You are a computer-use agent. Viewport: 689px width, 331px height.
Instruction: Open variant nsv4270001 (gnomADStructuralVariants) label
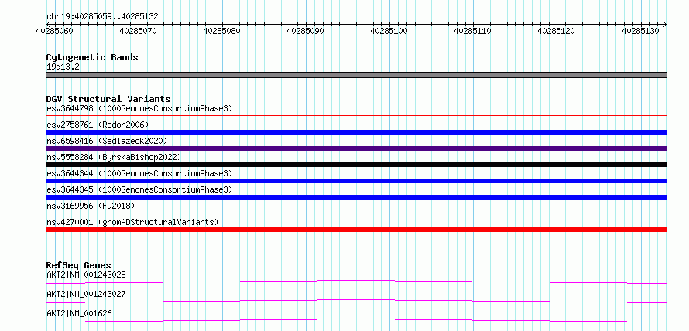132,222
